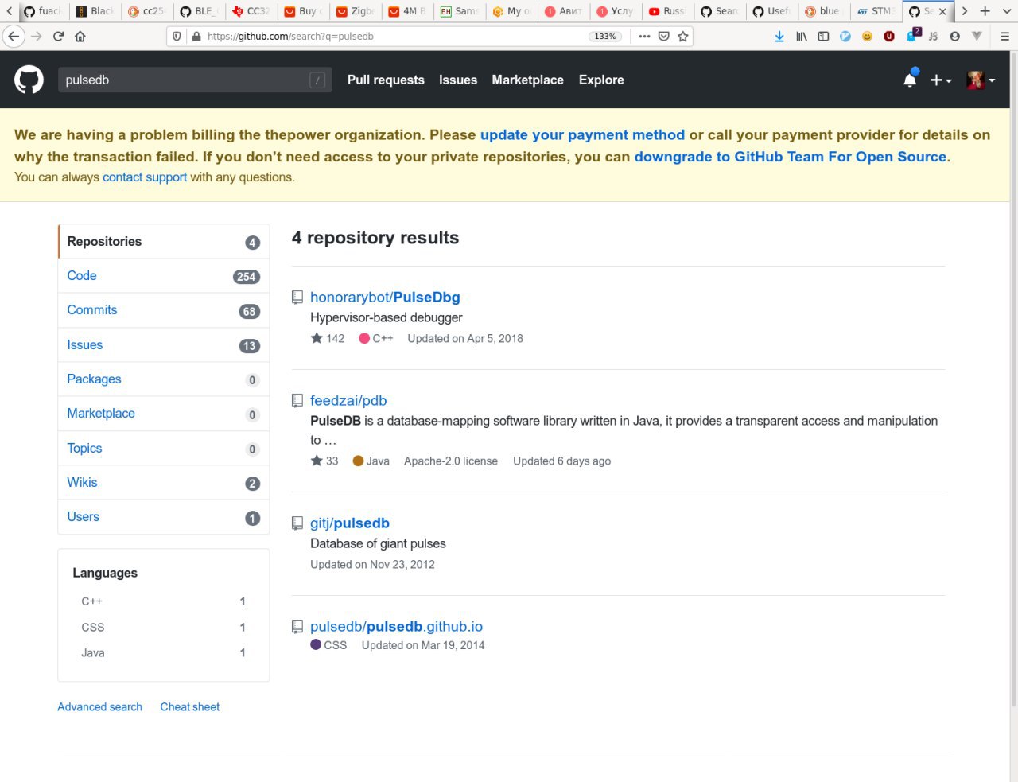Screen dimensions: 1018x782
Task: Click the GitHub Octocat logo in header
Action: [29, 80]
